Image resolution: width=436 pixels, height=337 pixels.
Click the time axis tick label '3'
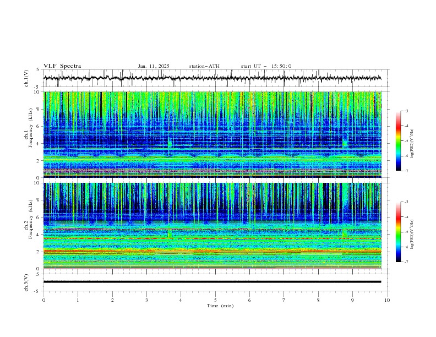(x=146, y=300)
